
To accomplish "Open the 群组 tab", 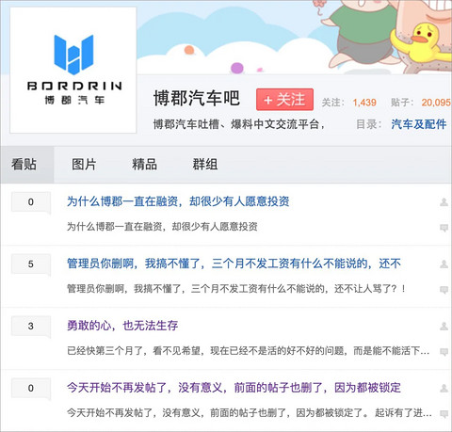I will (x=205, y=165).
